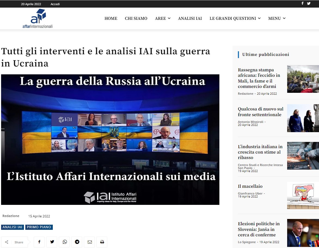Send article by email icon
The image size is (319, 248).
click(90, 242)
